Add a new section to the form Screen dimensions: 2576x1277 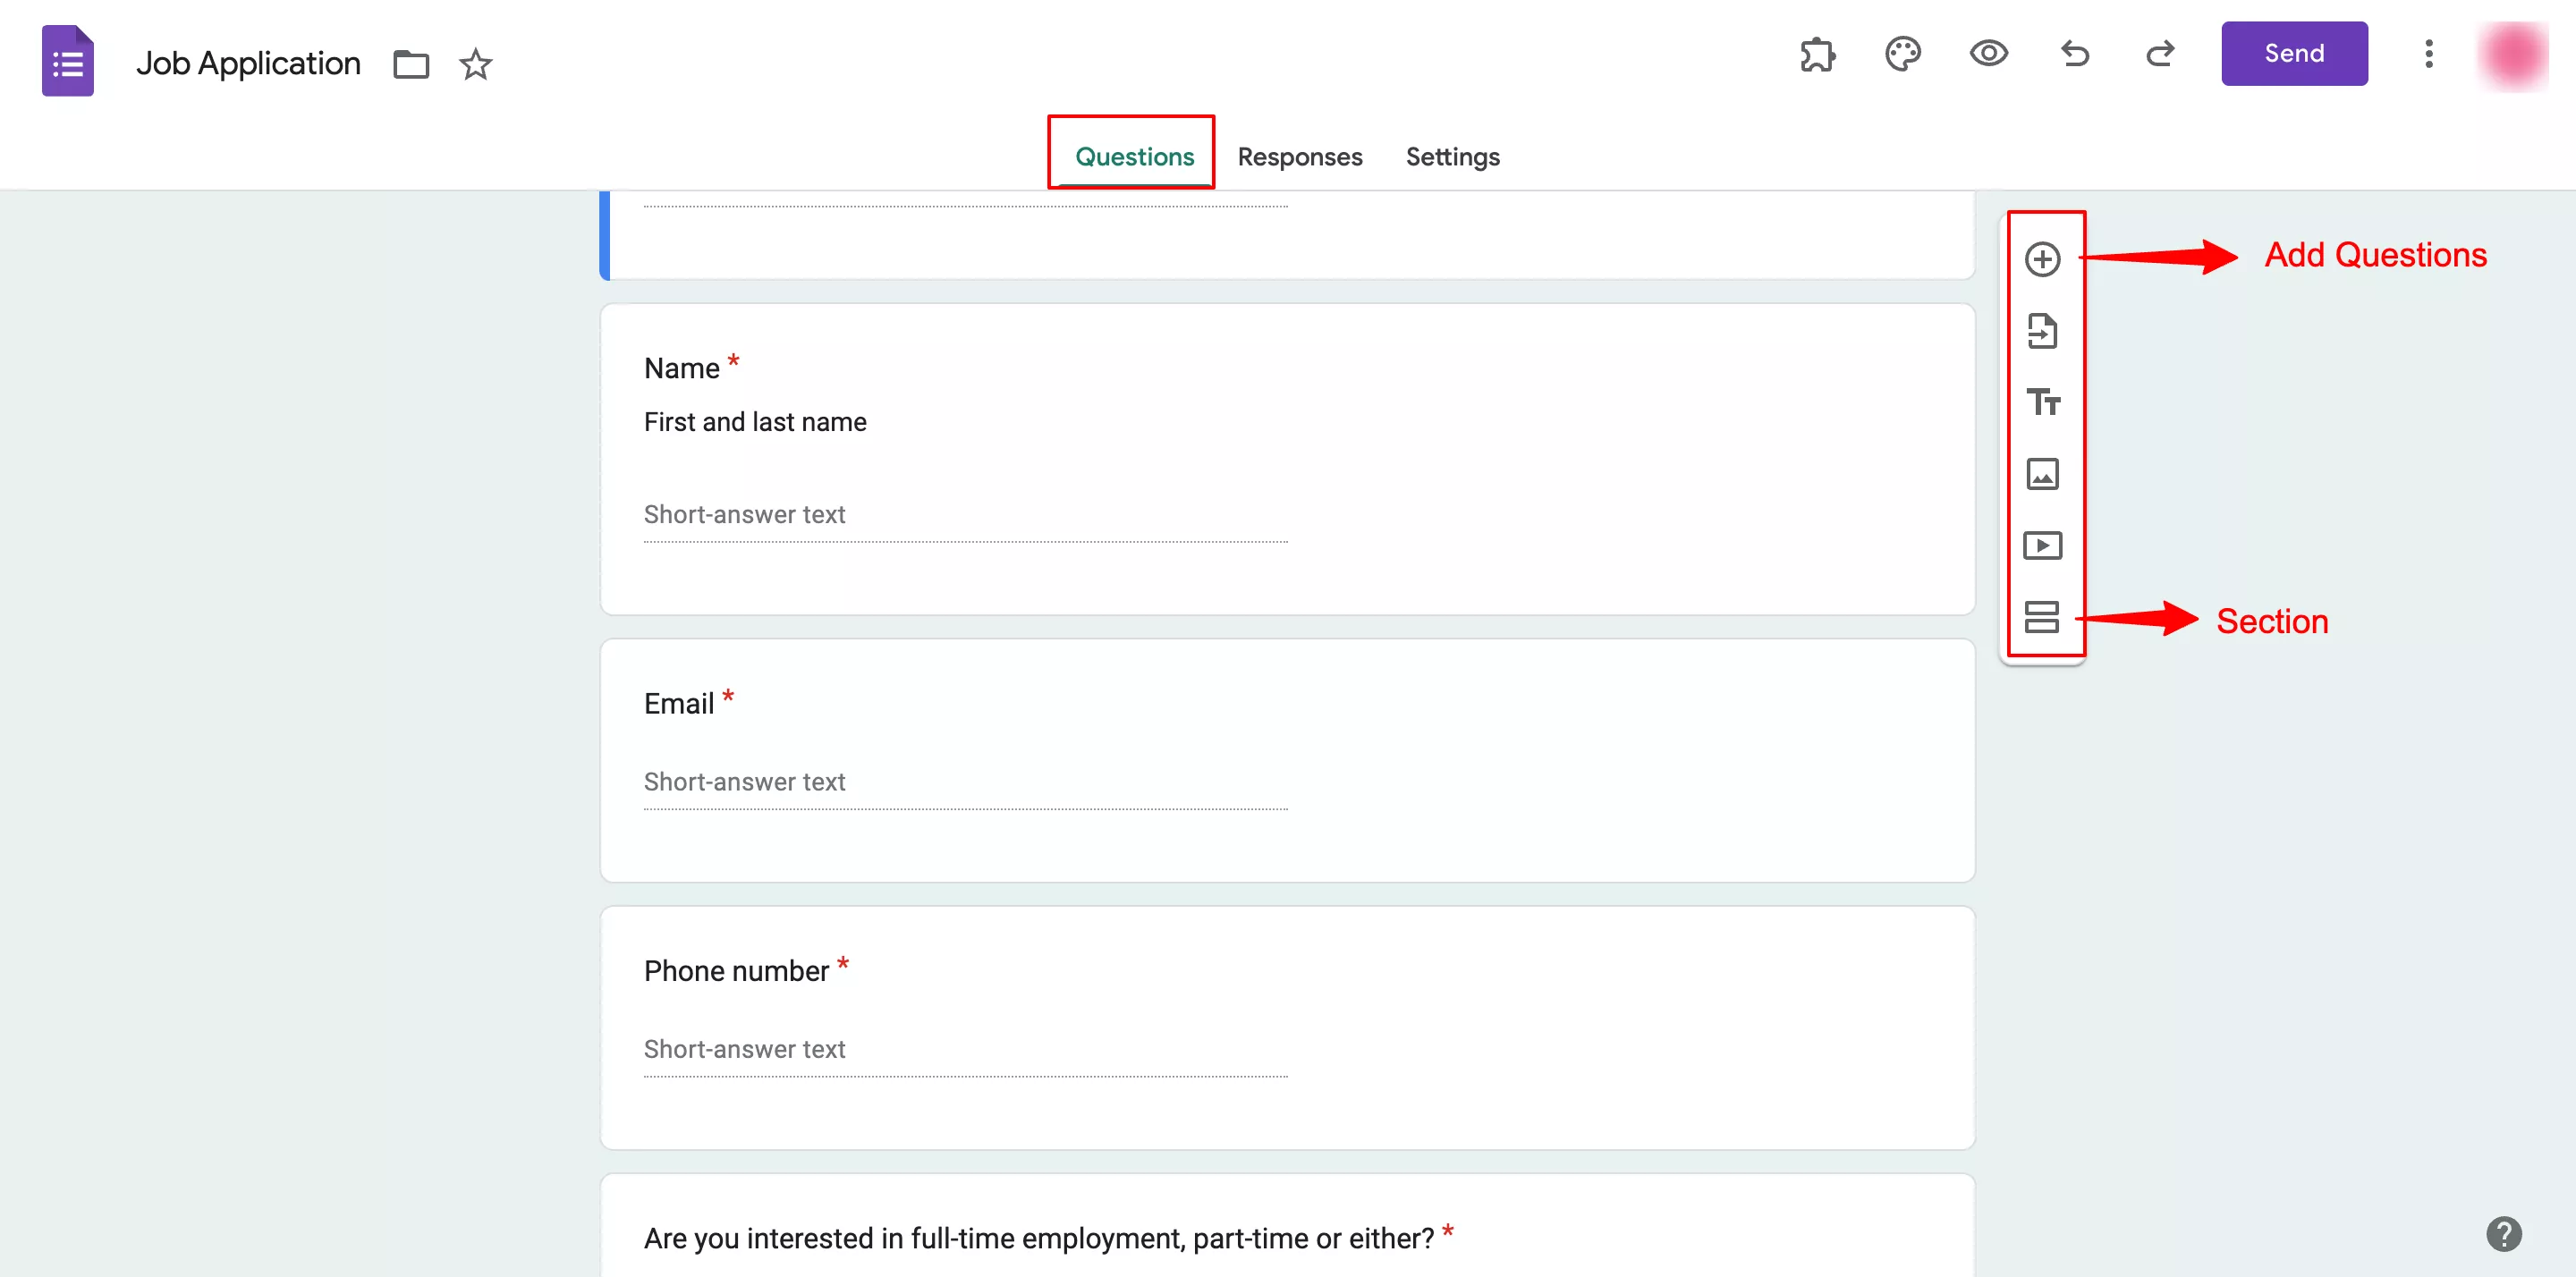[2044, 617]
